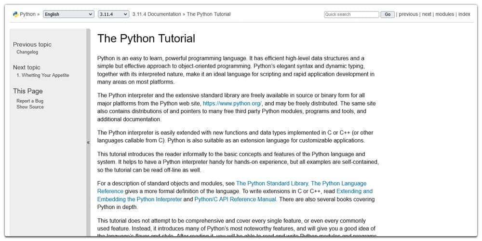
Task: Click the Previous topic sidebar heading
Action: click(x=32, y=44)
